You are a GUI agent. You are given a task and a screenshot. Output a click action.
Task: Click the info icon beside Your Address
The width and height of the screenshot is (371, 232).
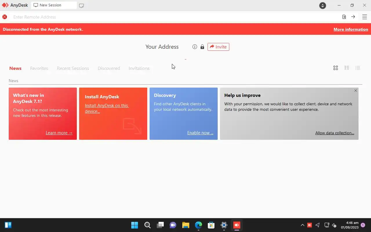click(195, 47)
